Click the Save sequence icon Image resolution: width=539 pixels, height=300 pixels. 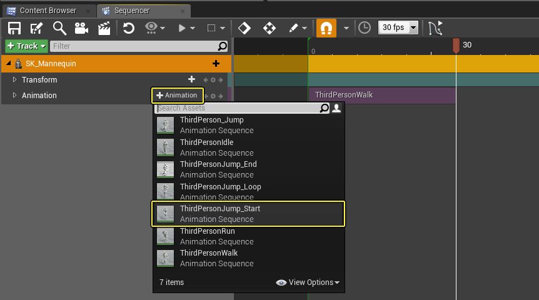[14, 28]
